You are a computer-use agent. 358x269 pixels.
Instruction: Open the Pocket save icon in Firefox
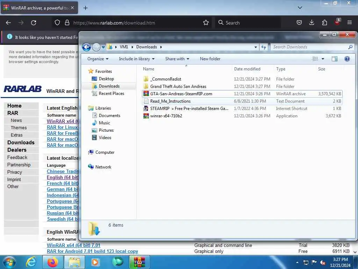coord(299,22)
